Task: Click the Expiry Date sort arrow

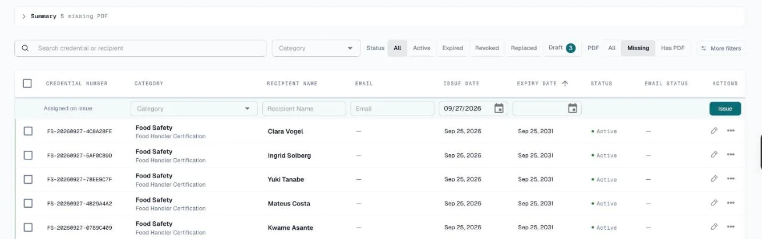Action: pos(565,84)
